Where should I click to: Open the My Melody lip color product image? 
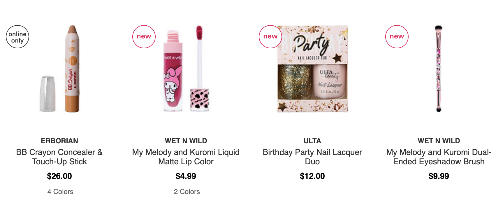click(x=187, y=69)
